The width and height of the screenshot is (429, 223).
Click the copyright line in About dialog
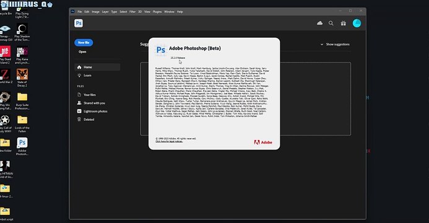point(176,139)
